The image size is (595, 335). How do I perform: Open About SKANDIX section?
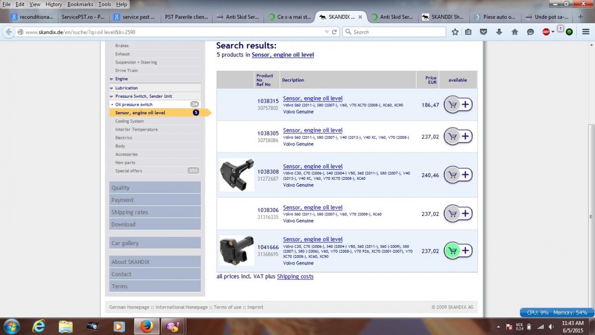(155, 262)
